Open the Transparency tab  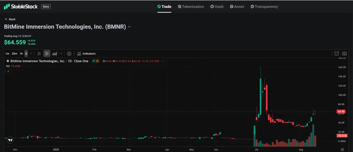(x=264, y=6)
